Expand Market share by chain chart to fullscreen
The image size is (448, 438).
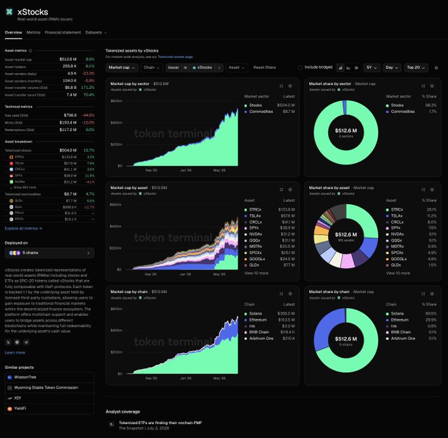[423, 294]
